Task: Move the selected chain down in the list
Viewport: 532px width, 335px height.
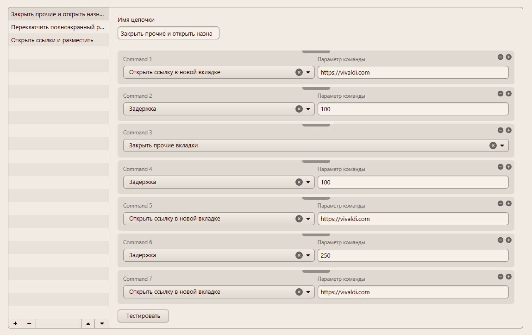Action: pos(102,323)
